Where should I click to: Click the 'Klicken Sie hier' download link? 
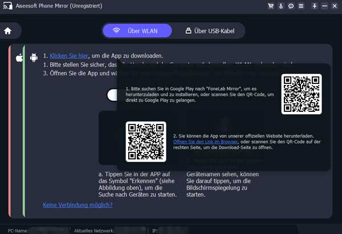(x=69, y=56)
